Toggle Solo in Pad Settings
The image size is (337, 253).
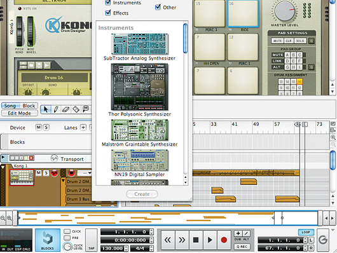point(300,41)
